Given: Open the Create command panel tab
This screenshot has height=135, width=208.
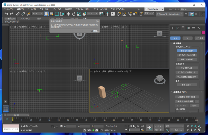Looking at the screenshot, I should [x=172, y=28].
